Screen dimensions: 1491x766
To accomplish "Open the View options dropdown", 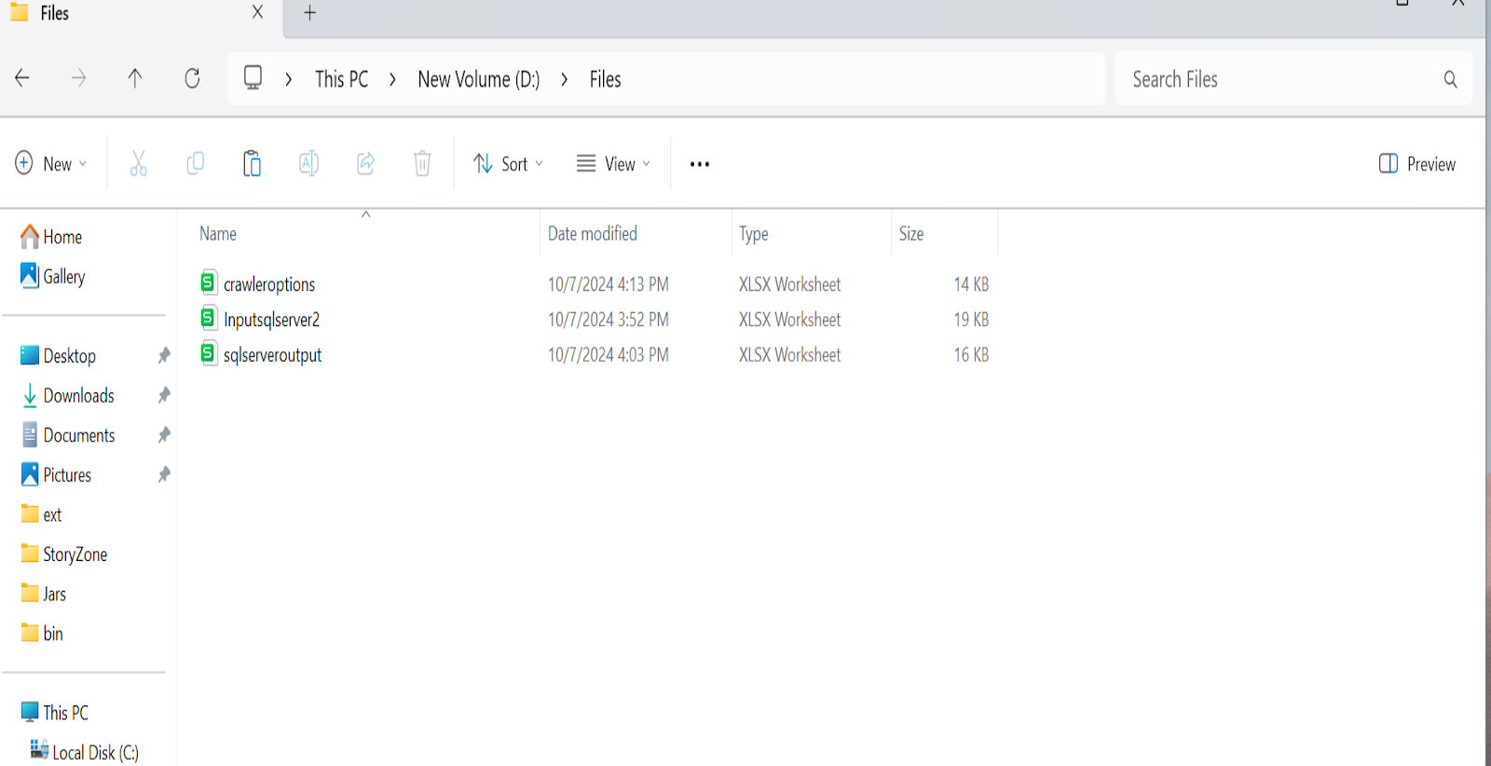I will pyautogui.click(x=613, y=164).
